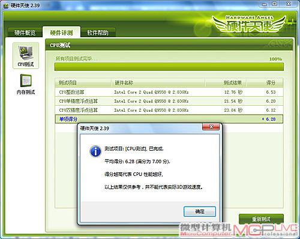Click the Hardware Angel 硬件天使 logo
This screenshot has width=300, height=239.
[250, 25]
